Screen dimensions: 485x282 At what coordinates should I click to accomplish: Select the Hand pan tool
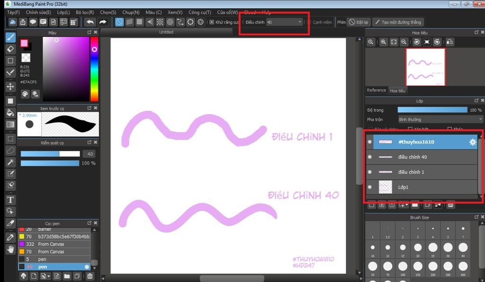pyautogui.click(x=10, y=249)
